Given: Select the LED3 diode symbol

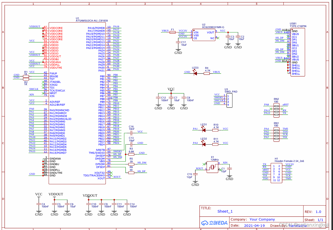Looking at the screenshot, I should click(195, 74).
